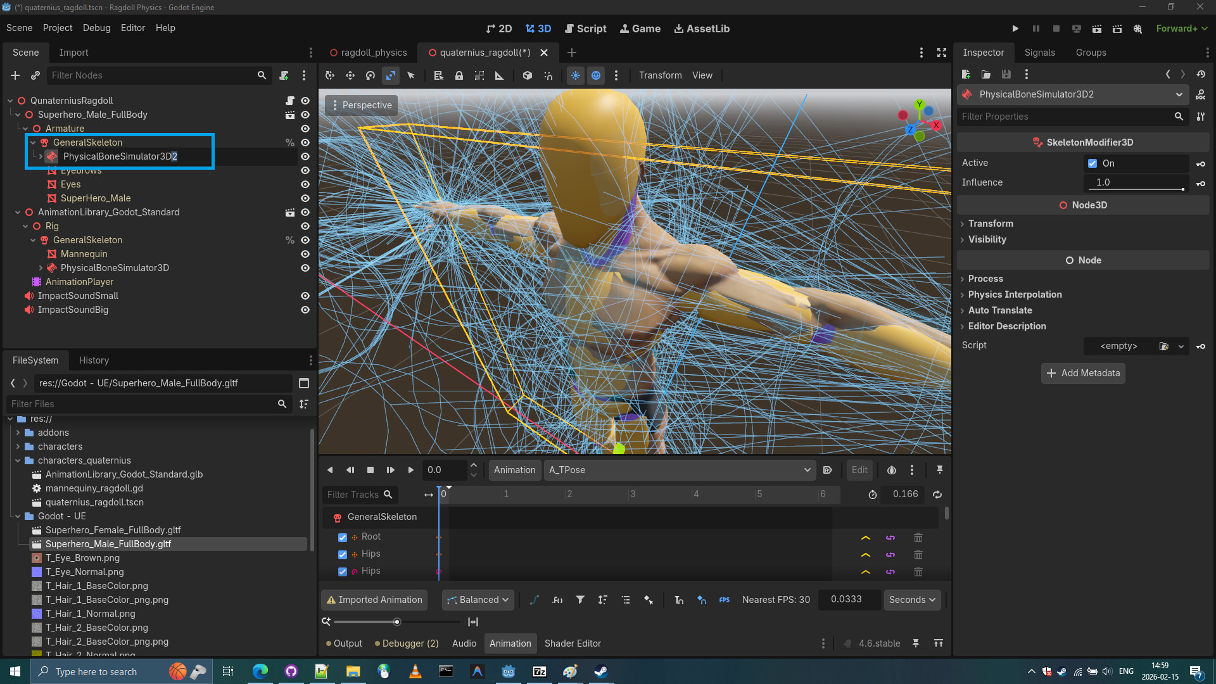Click the Add Metadata button
Viewport: 1216px width, 684px height.
point(1083,373)
